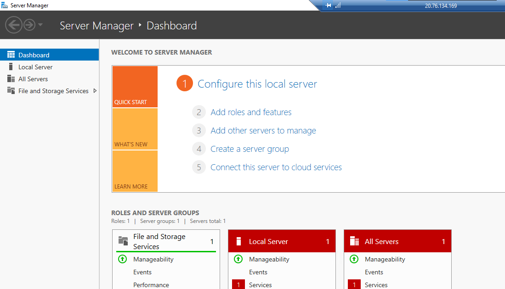Viewport: 505px width, 289px height.
Task: Click Services in Local Server tile
Action: (x=260, y=285)
